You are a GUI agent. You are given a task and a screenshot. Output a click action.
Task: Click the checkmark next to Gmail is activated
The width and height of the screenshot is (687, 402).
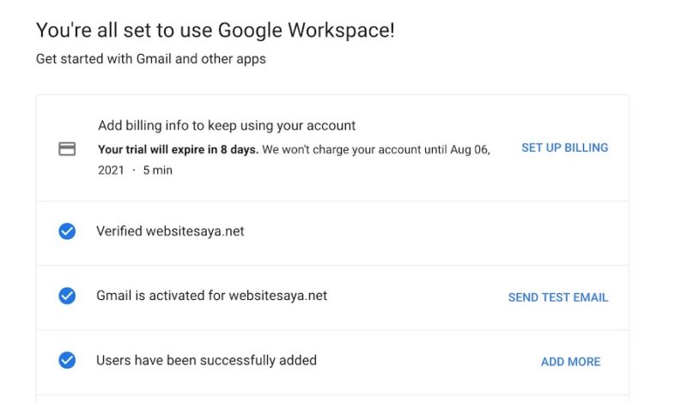(x=67, y=296)
